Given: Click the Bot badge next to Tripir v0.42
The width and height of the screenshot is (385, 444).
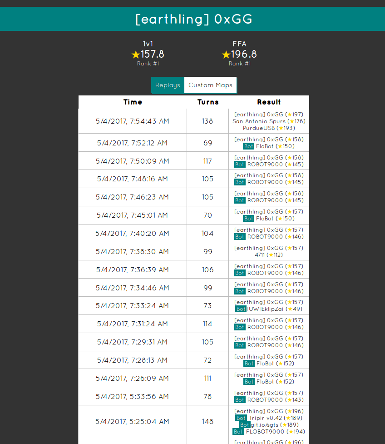Looking at the screenshot, I should tap(241, 418).
